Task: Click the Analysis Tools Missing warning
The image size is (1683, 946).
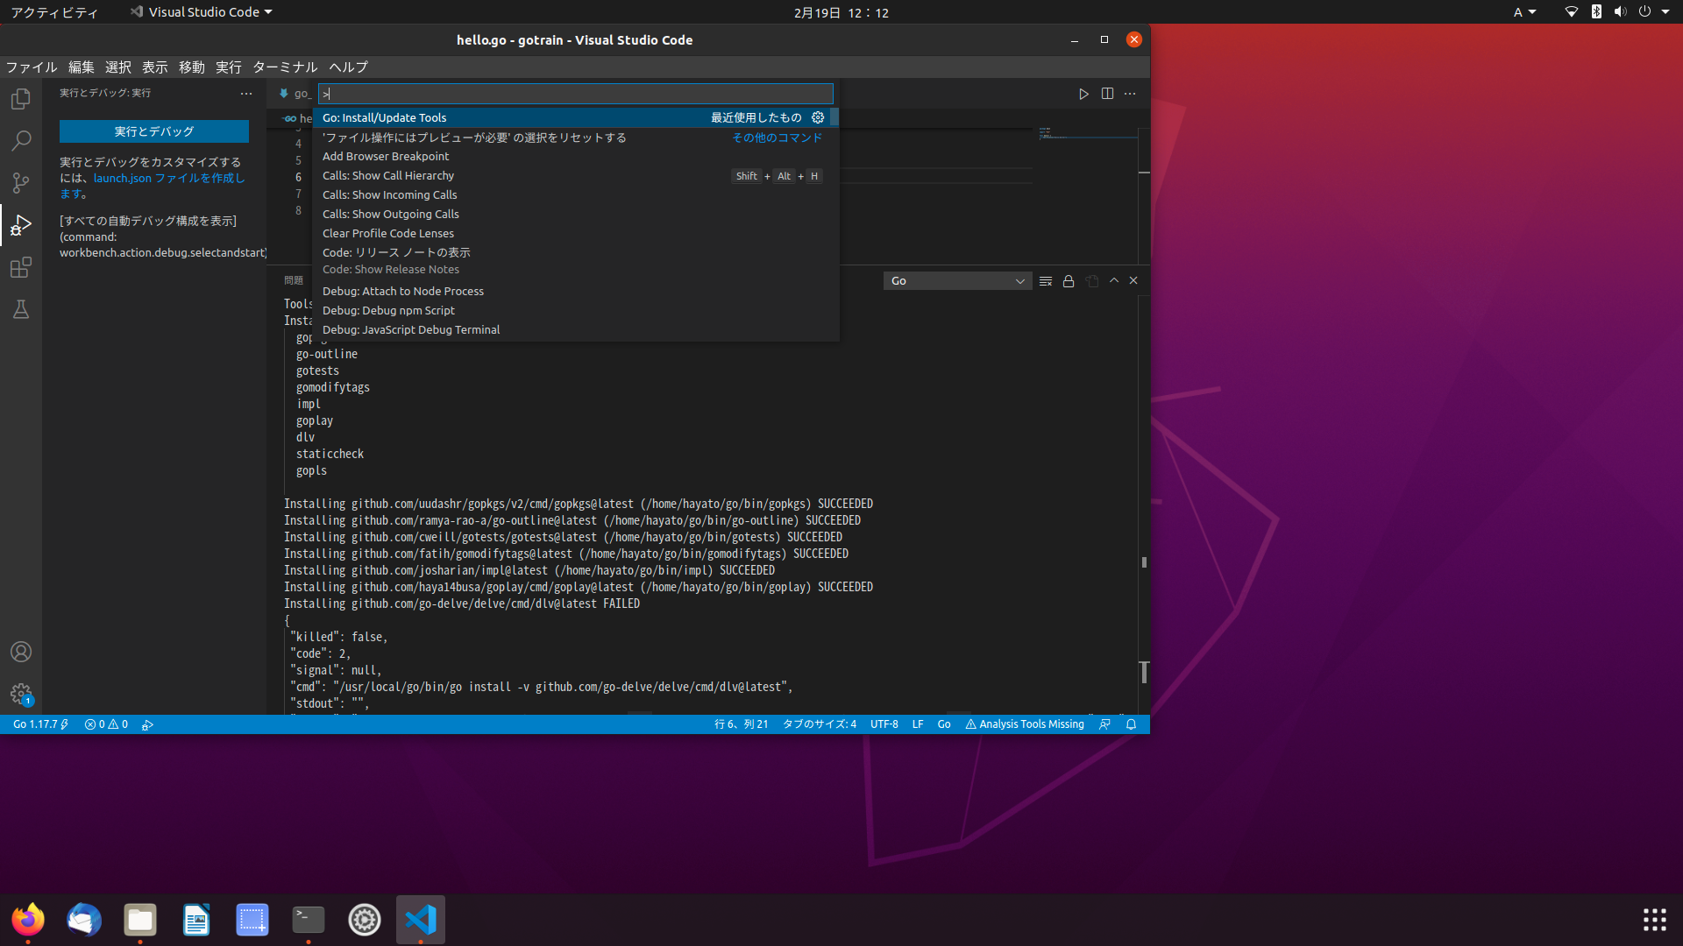Action: [1024, 724]
